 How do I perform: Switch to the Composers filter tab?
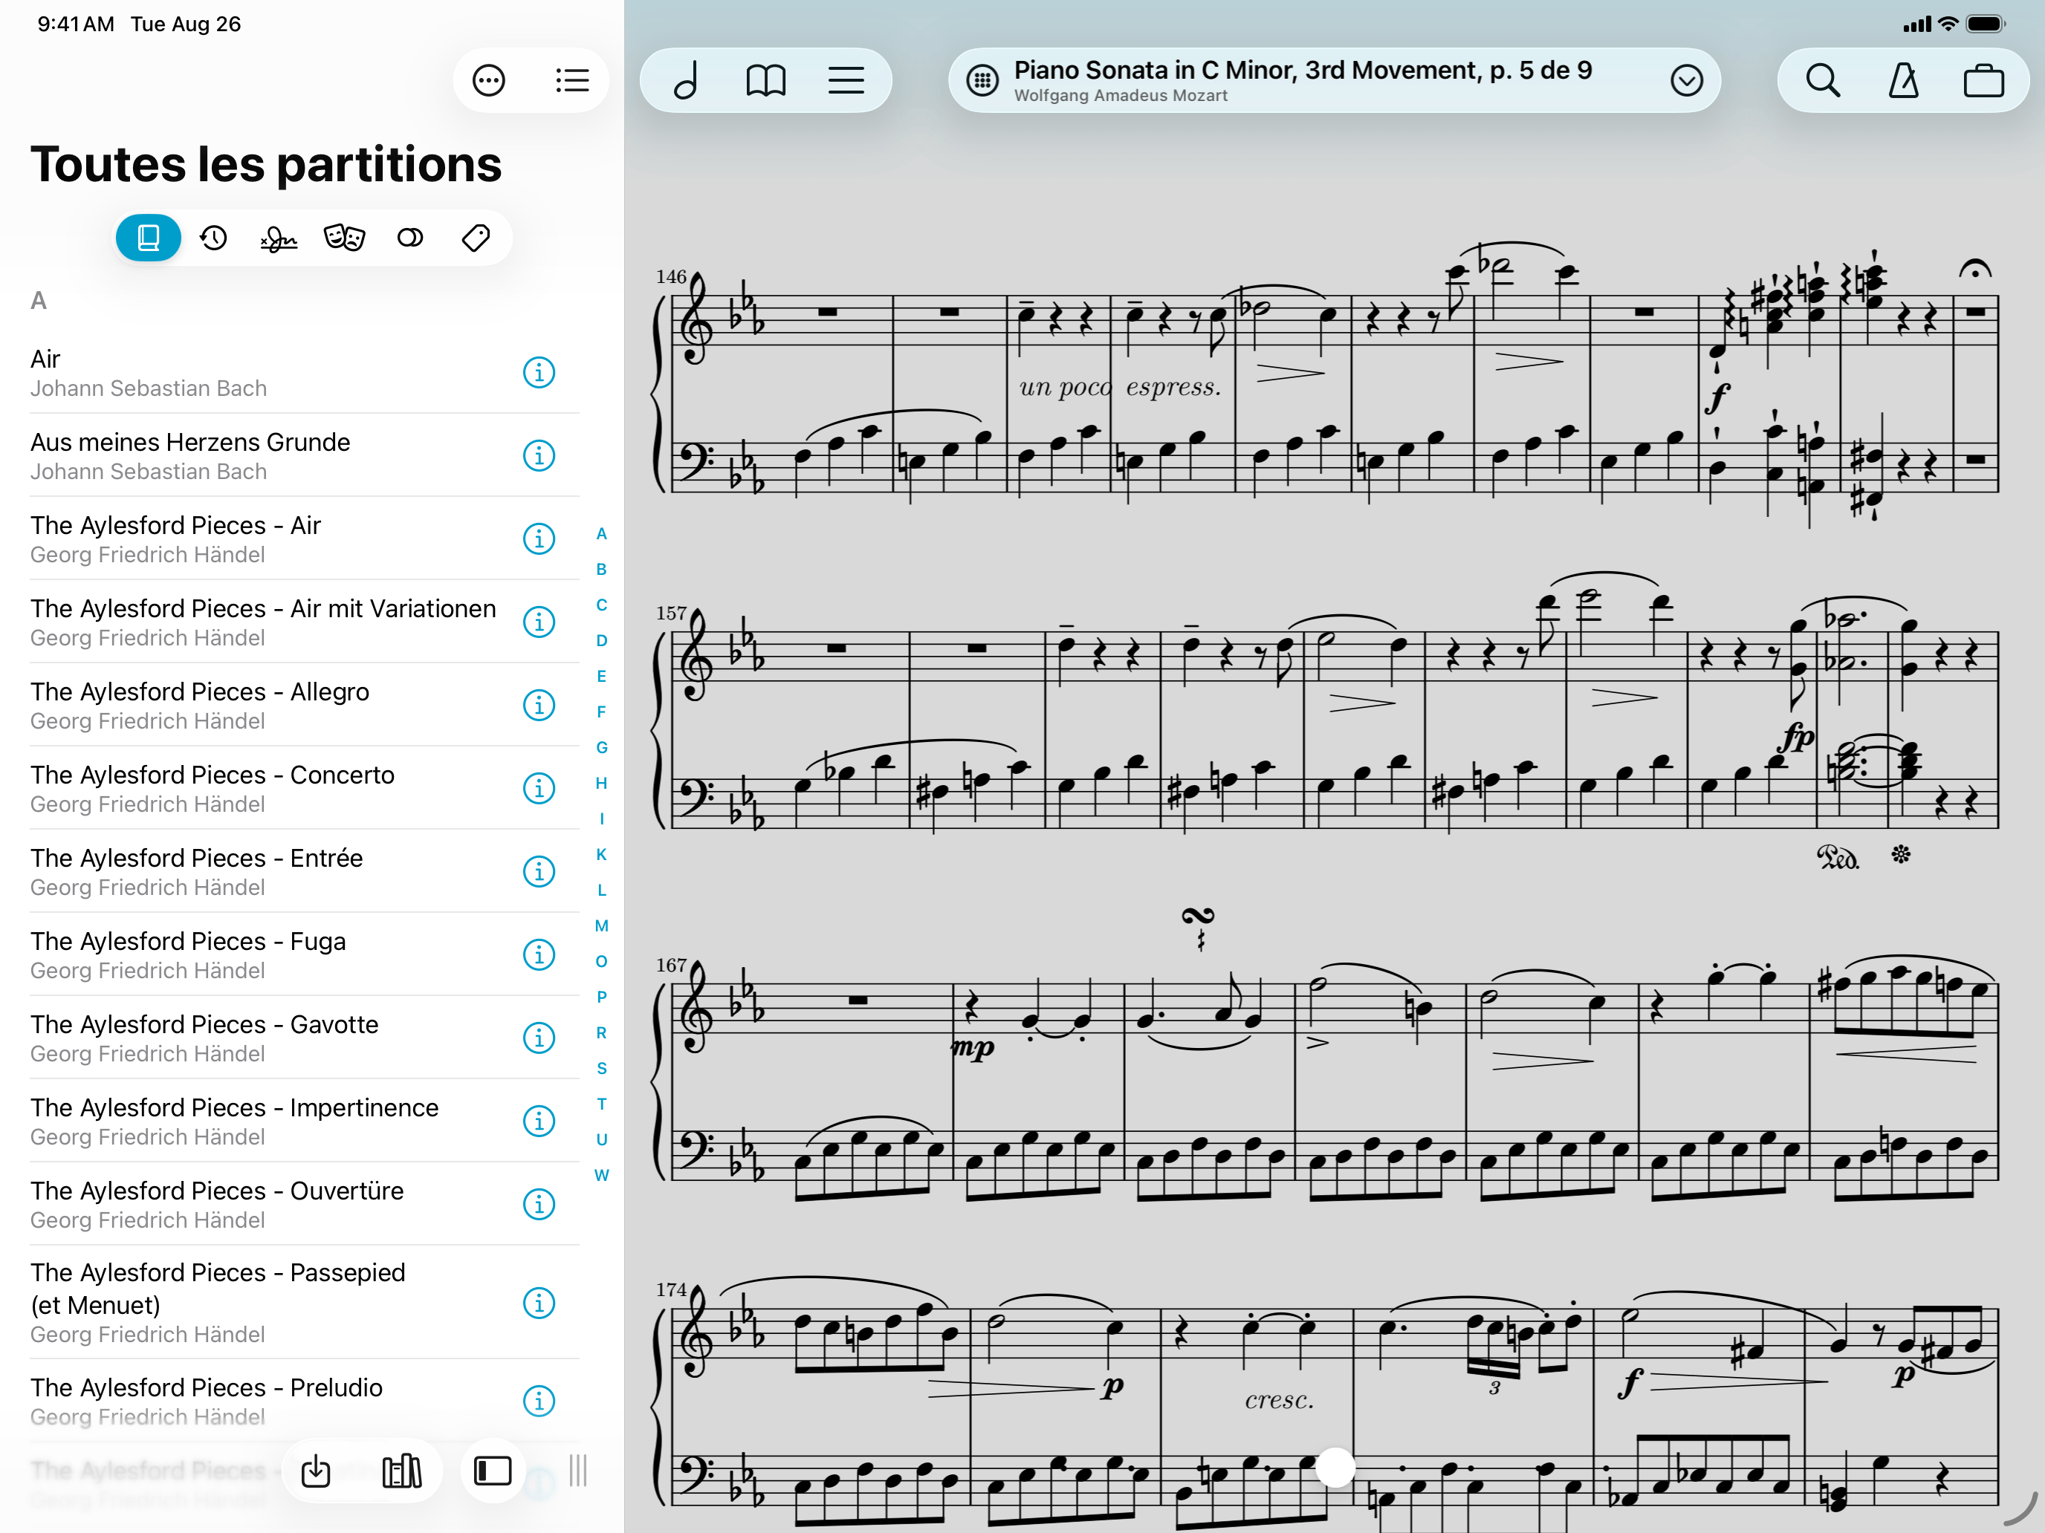click(278, 238)
